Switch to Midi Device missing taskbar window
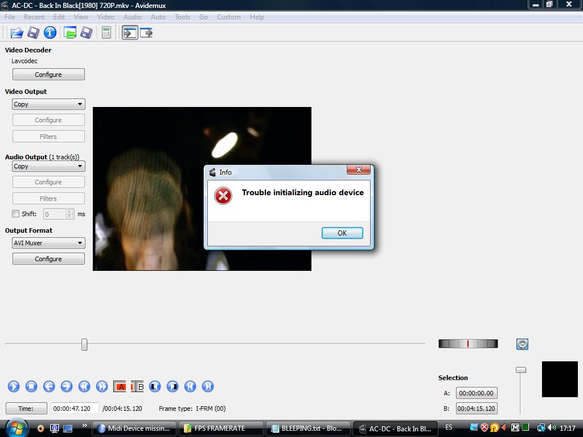The image size is (583, 437). click(x=134, y=428)
